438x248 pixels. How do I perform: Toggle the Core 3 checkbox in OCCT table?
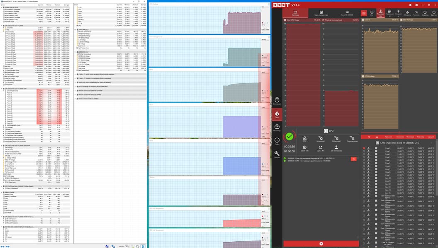[x=364, y=157]
